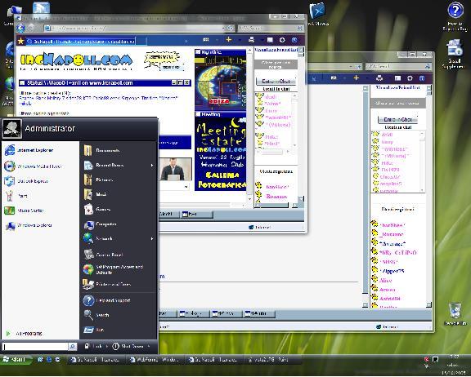Click the printer icon in rear browser toolbar
The height and width of the screenshot is (377, 471).
(379, 78)
